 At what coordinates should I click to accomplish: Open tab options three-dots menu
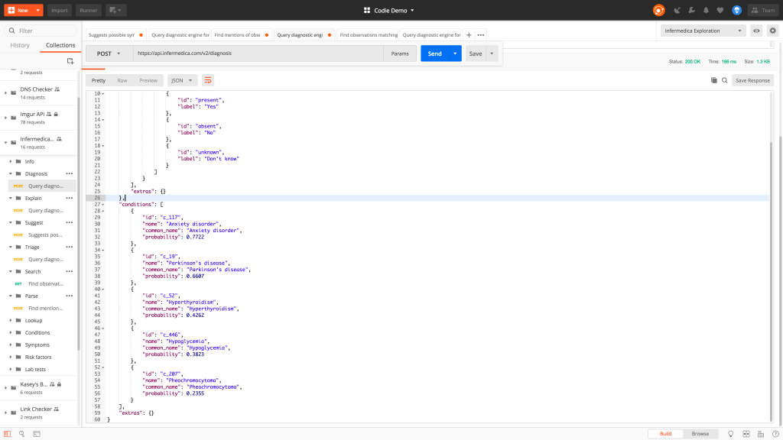click(481, 35)
